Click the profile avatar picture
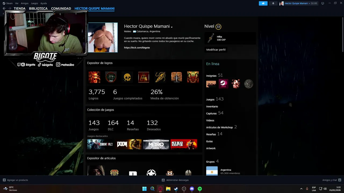The width and height of the screenshot is (344, 193). (x=103, y=38)
